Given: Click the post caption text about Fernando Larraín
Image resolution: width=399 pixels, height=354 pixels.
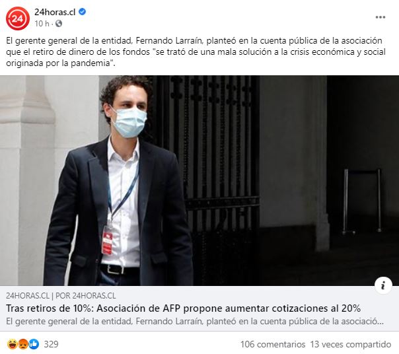Looking at the screenshot, I should coord(196,52).
